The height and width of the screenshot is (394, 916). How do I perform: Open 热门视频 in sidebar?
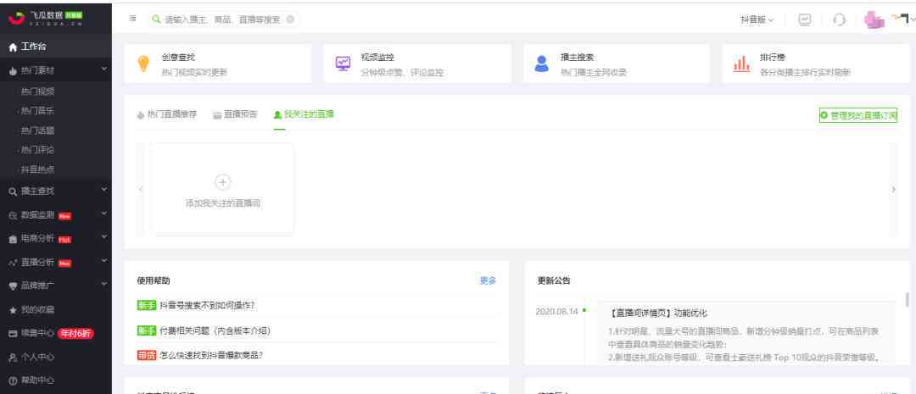(37, 92)
